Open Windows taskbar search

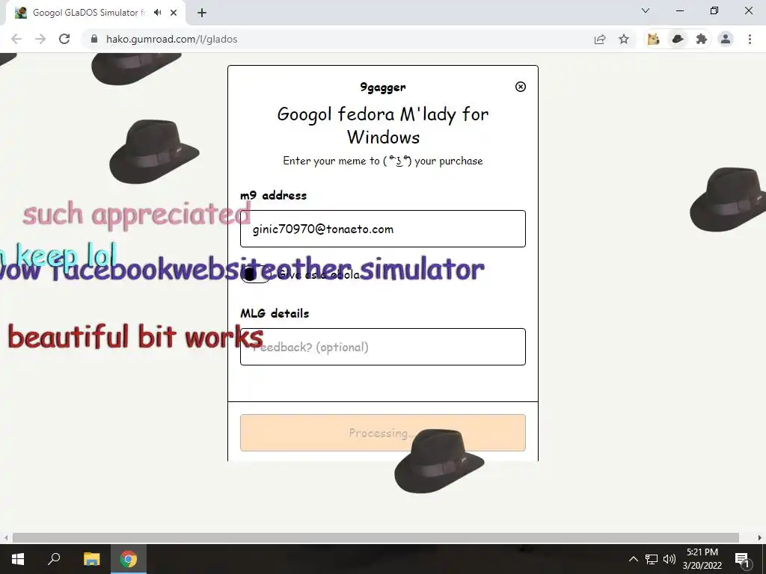pos(54,559)
